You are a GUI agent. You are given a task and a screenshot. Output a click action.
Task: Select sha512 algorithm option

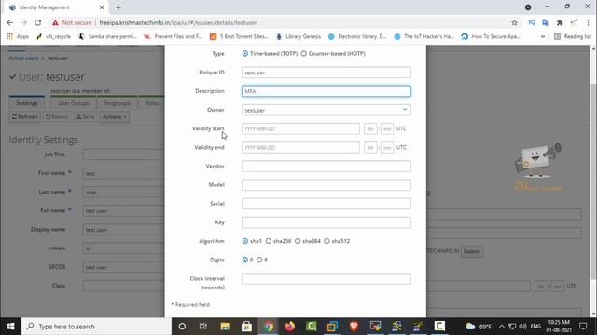326,241
